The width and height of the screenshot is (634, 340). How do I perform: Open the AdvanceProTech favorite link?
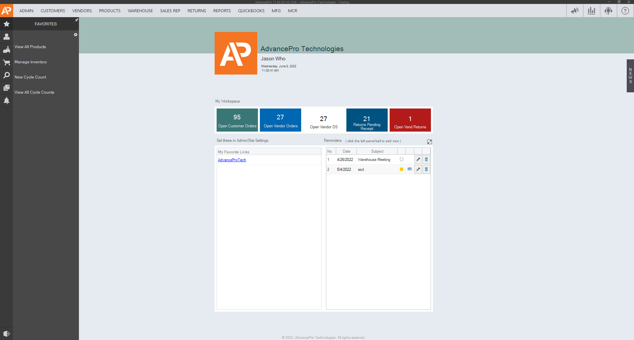click(x=232, y=160)
